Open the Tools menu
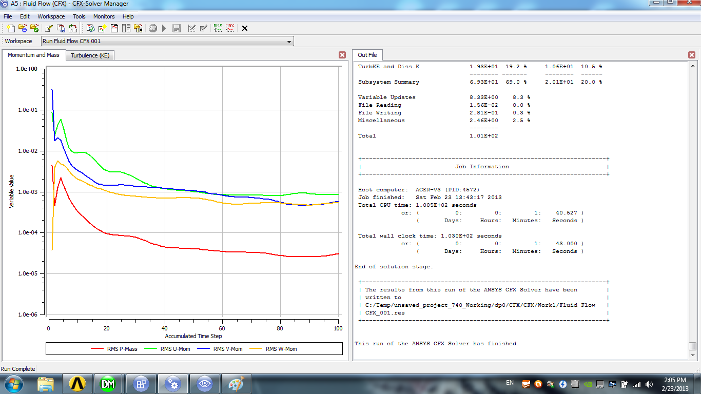Viewport: 701px width, 394px height. (79, 16)
